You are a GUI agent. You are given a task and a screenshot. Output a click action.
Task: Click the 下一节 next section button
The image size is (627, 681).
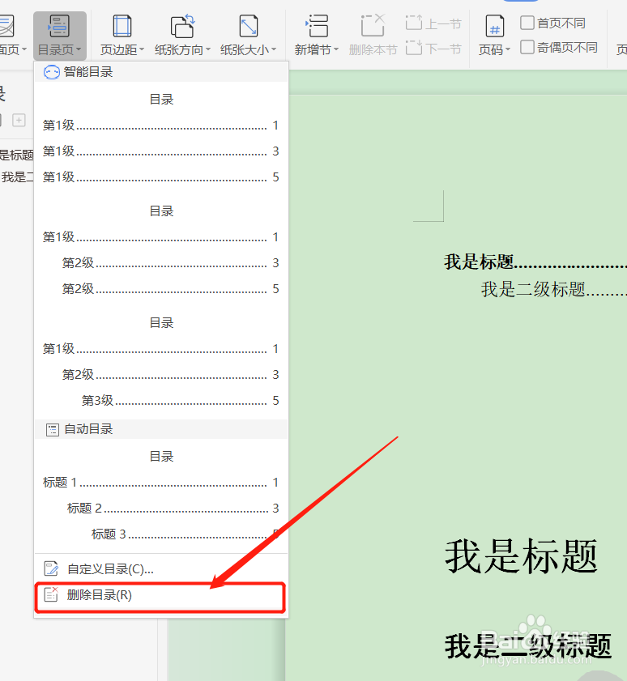433,49
